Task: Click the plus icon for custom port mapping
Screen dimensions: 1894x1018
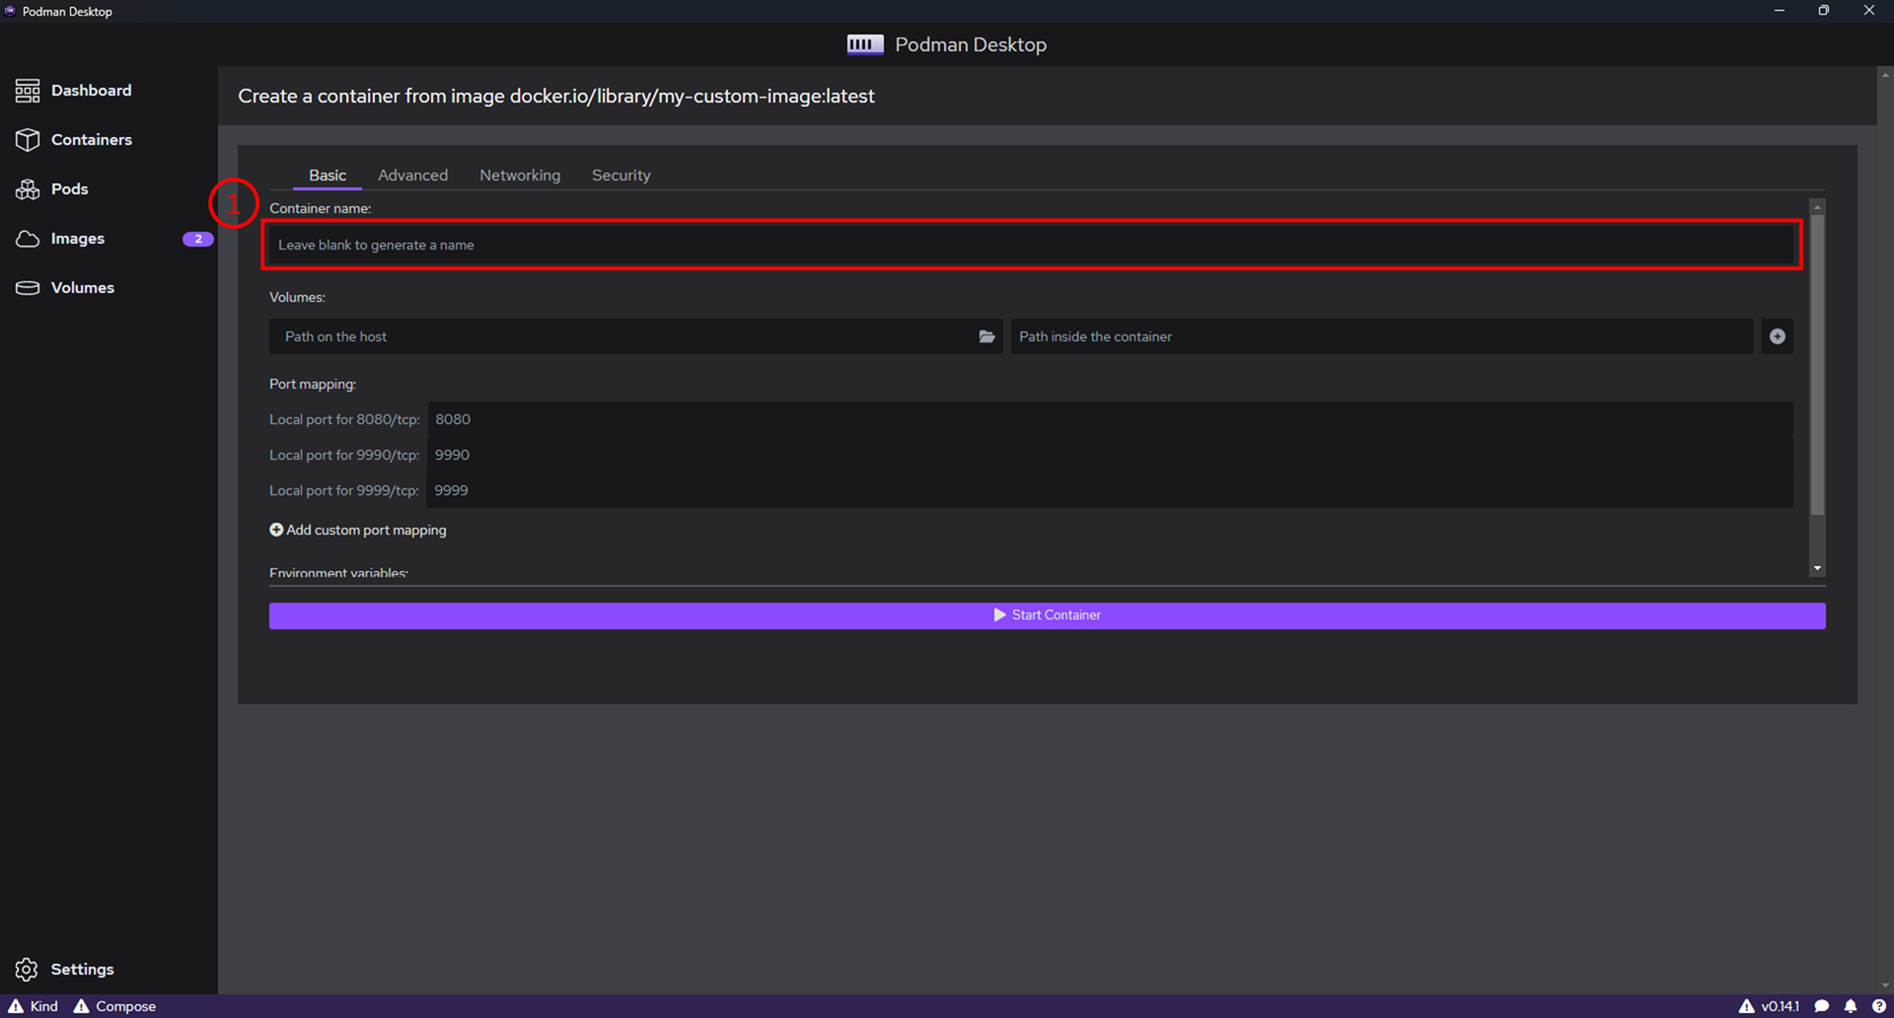Action: pyautogui.click(x=276, y=530)
